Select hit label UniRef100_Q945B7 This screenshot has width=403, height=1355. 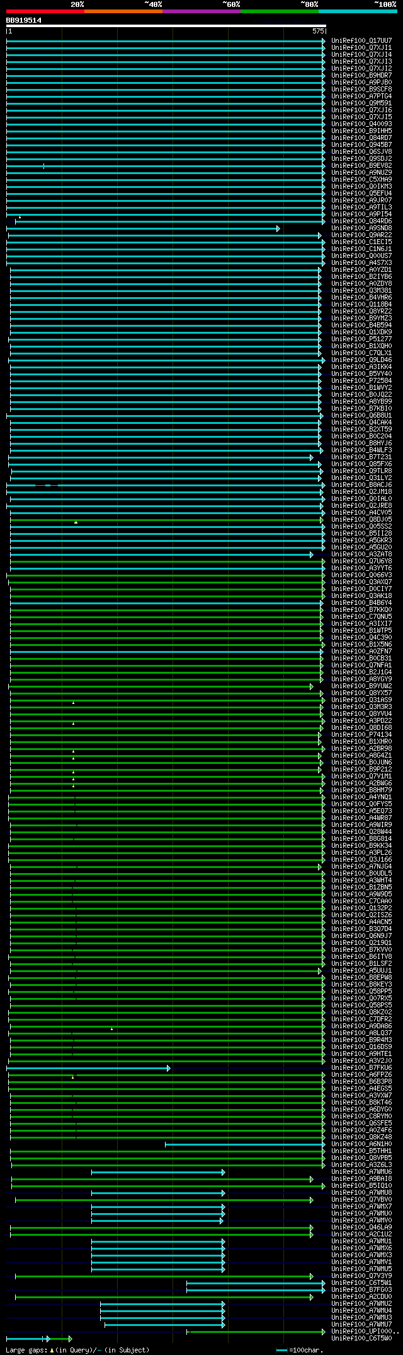coord(361,144)
